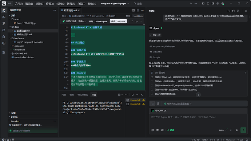251x141 pixels.
Task: Click the chat history icon in TRAE panel
Action: [234, 11]
